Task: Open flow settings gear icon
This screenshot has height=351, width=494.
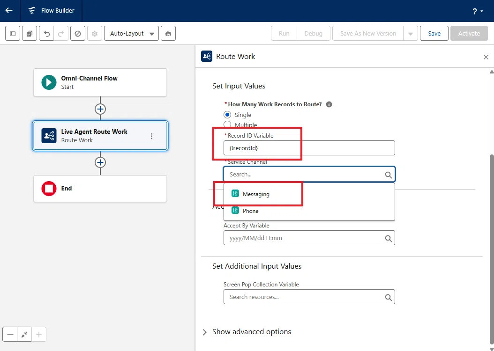Action: (95, 33)
